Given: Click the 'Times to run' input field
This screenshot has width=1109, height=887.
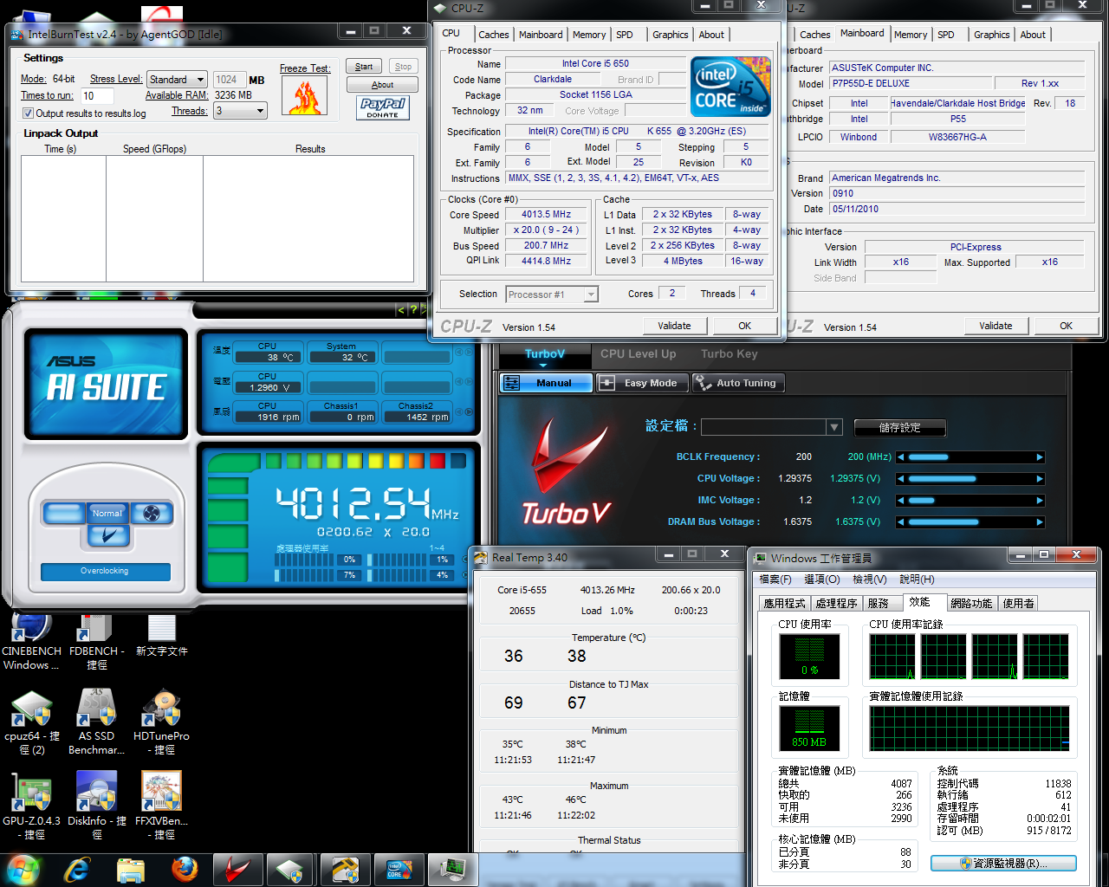Looking at the screenshot, I should tap(97, 96).
